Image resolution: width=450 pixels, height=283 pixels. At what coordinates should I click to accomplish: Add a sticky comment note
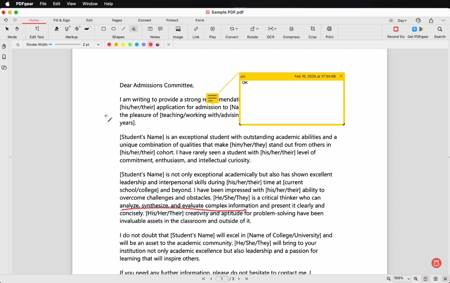pos(160,29)
